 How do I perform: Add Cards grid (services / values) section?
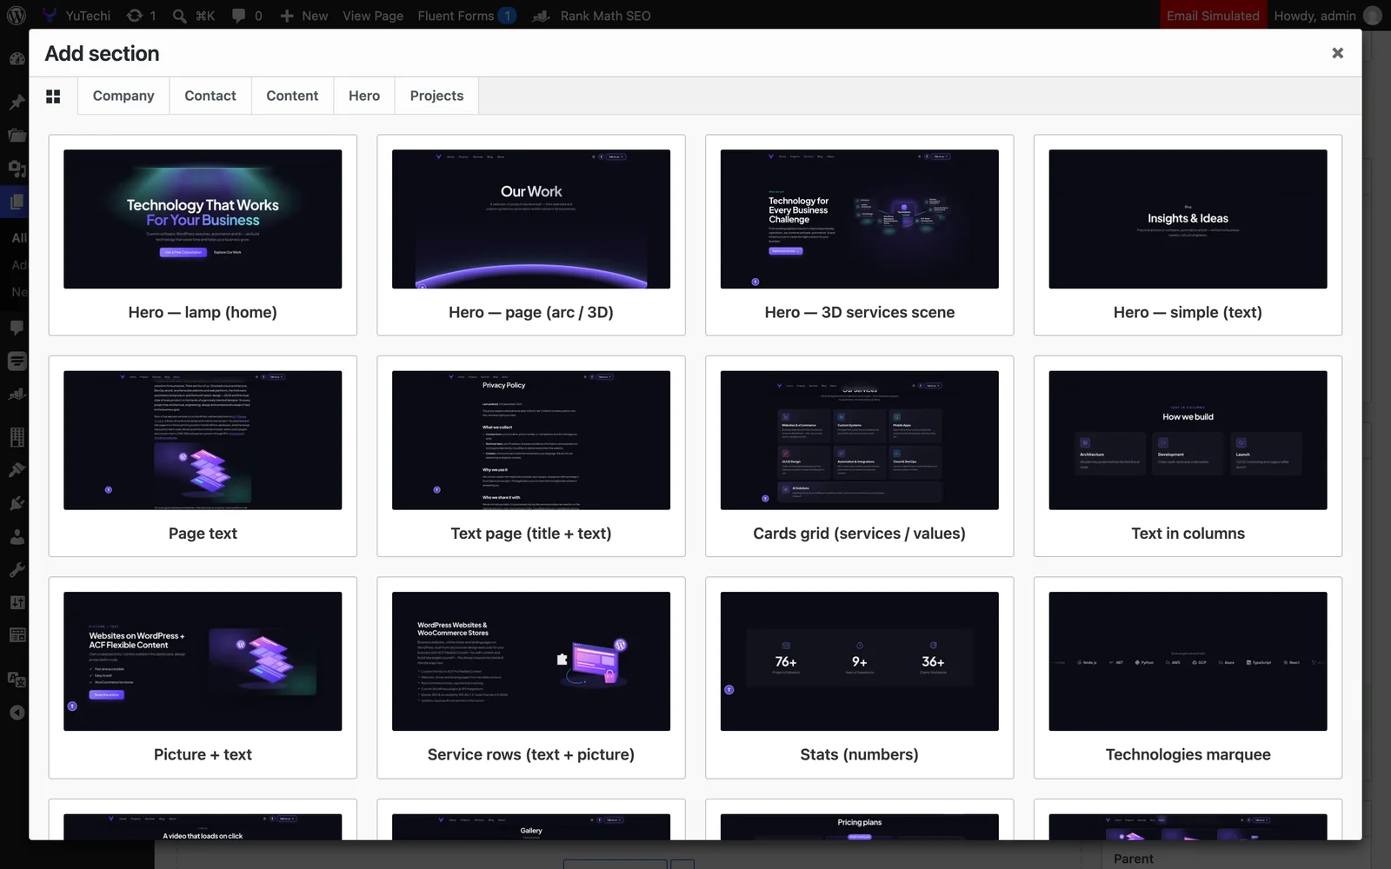coord(860,456)
